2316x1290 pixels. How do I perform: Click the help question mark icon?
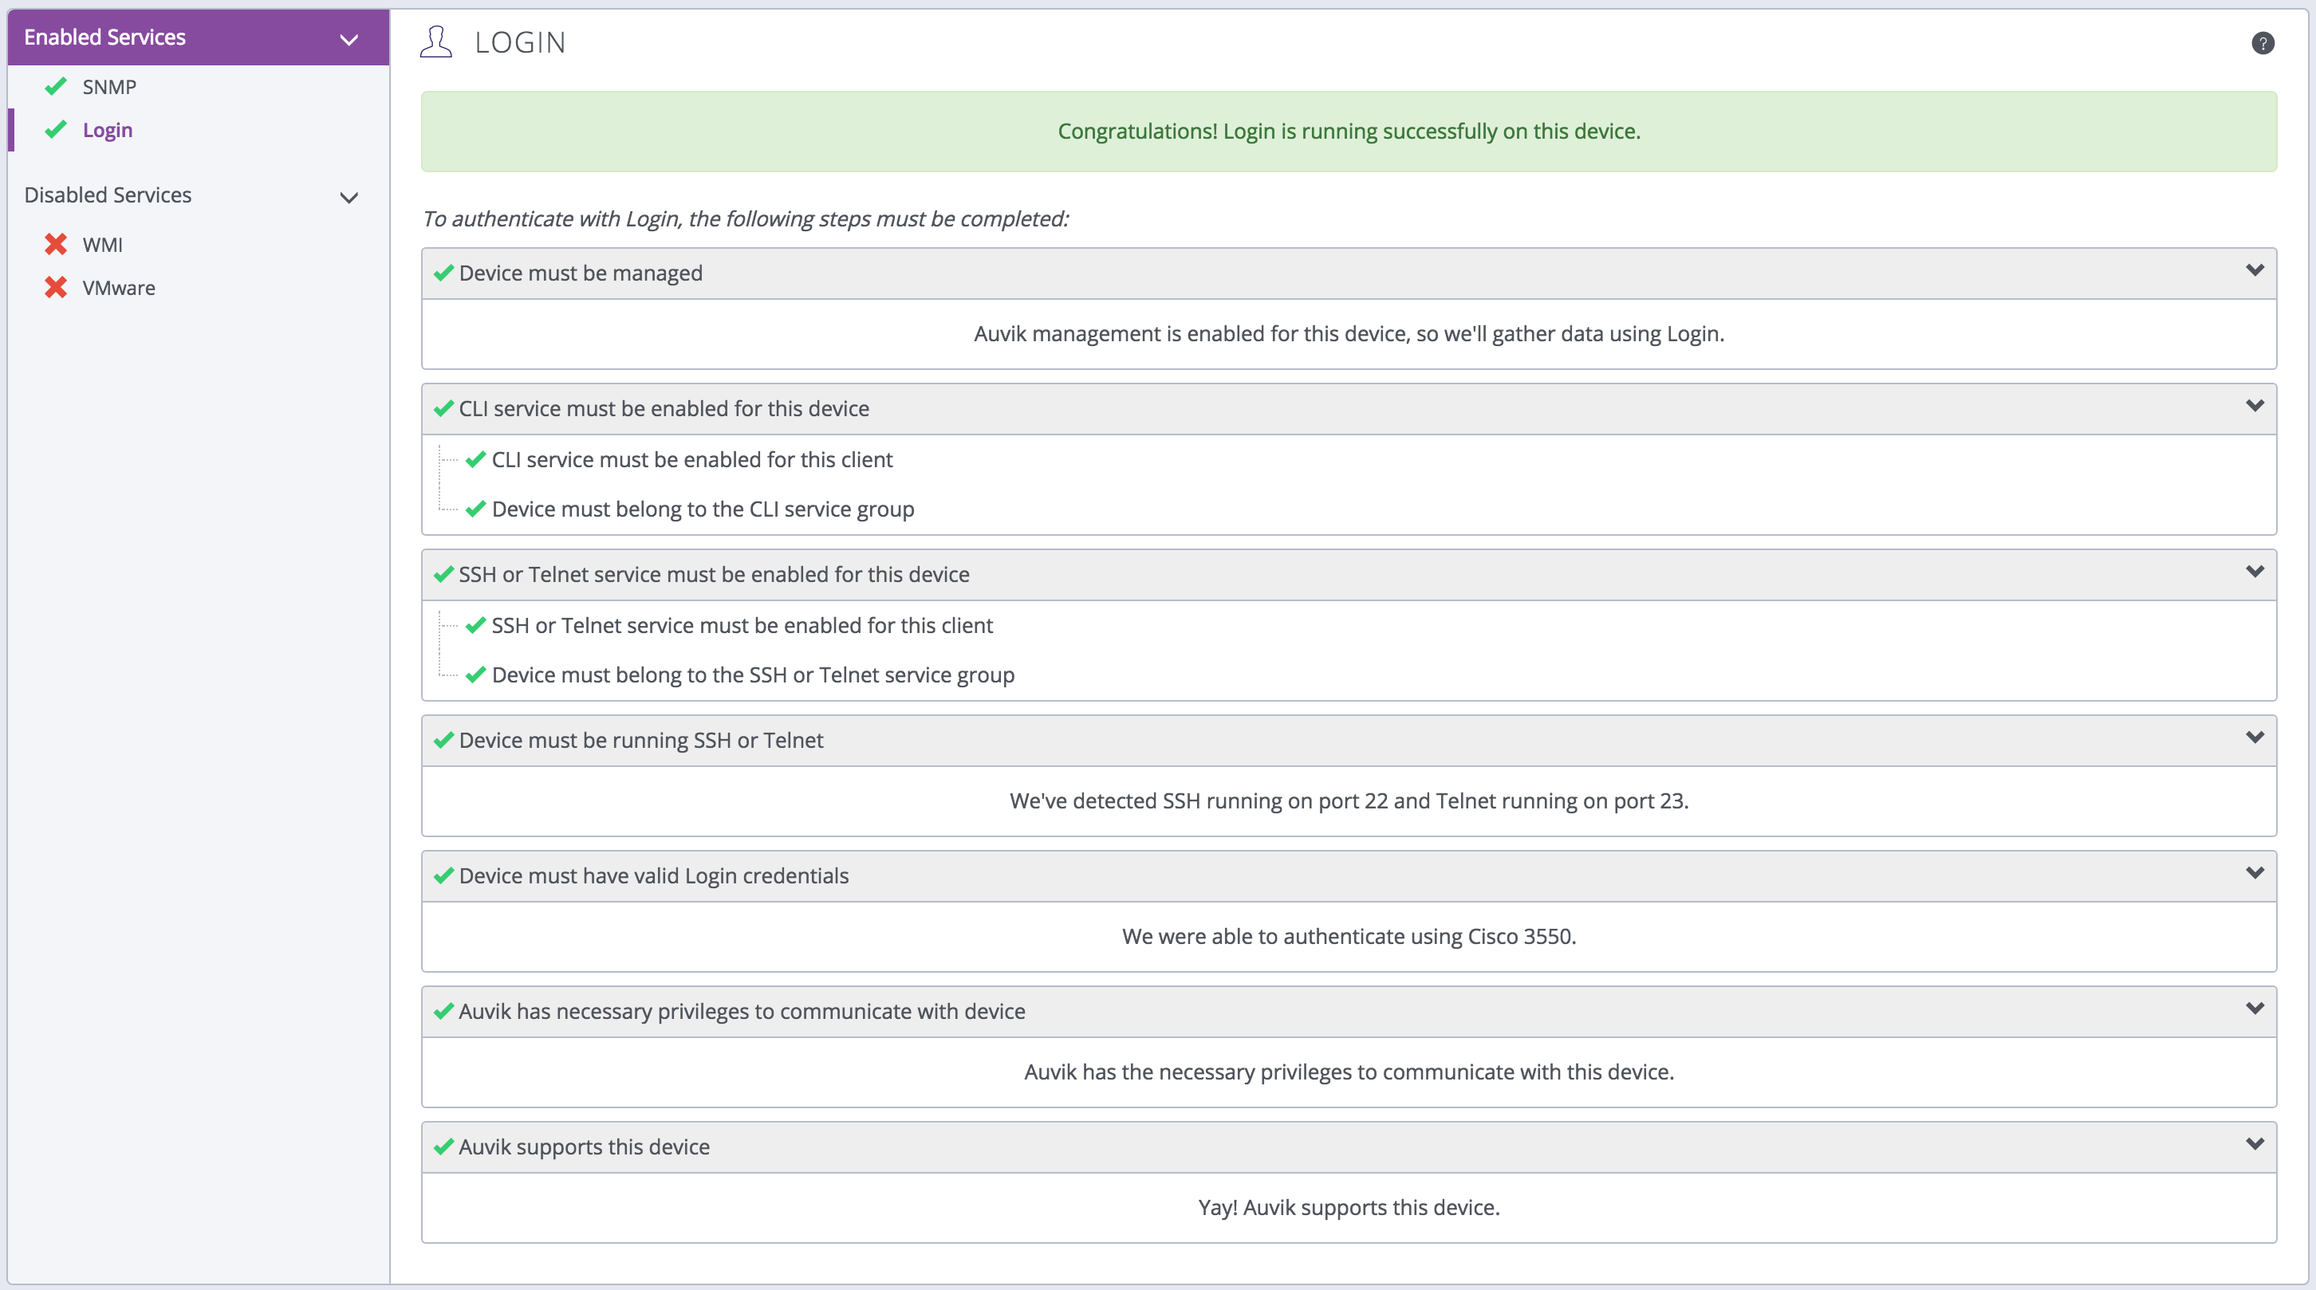[x=2262, y=43]
